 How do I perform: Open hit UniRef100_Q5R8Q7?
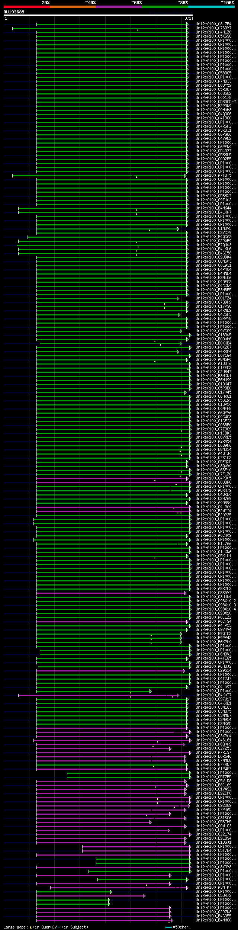pyautogui.click(x=213, y=90)
